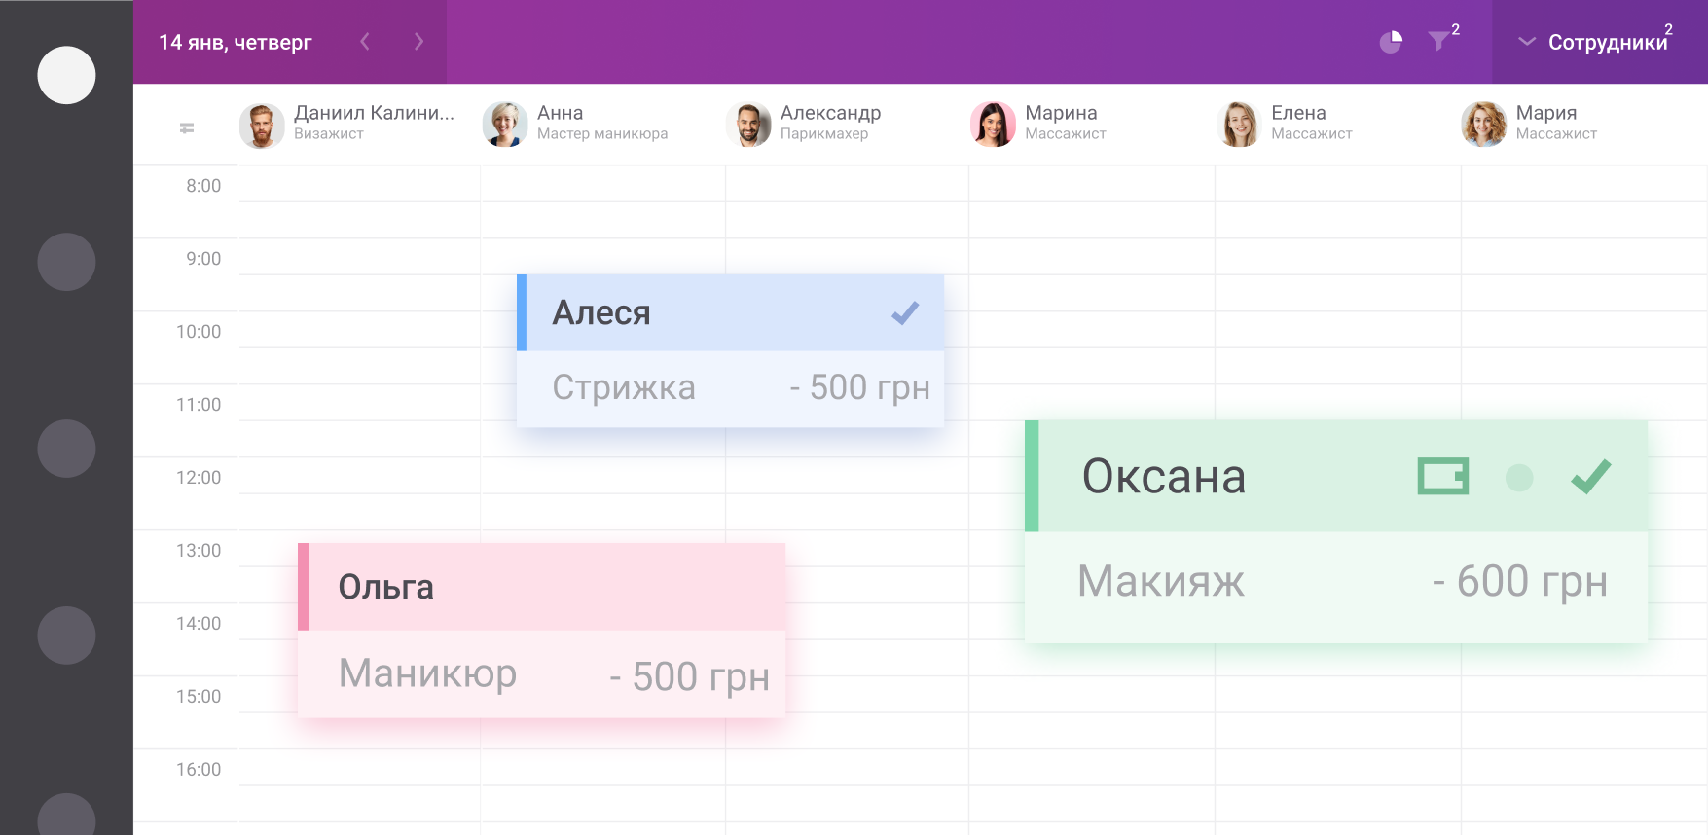Toggle the checkmark on Алеся's appointment

coord(905,313)
